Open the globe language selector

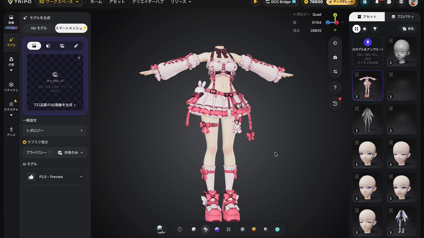[401, 2]
